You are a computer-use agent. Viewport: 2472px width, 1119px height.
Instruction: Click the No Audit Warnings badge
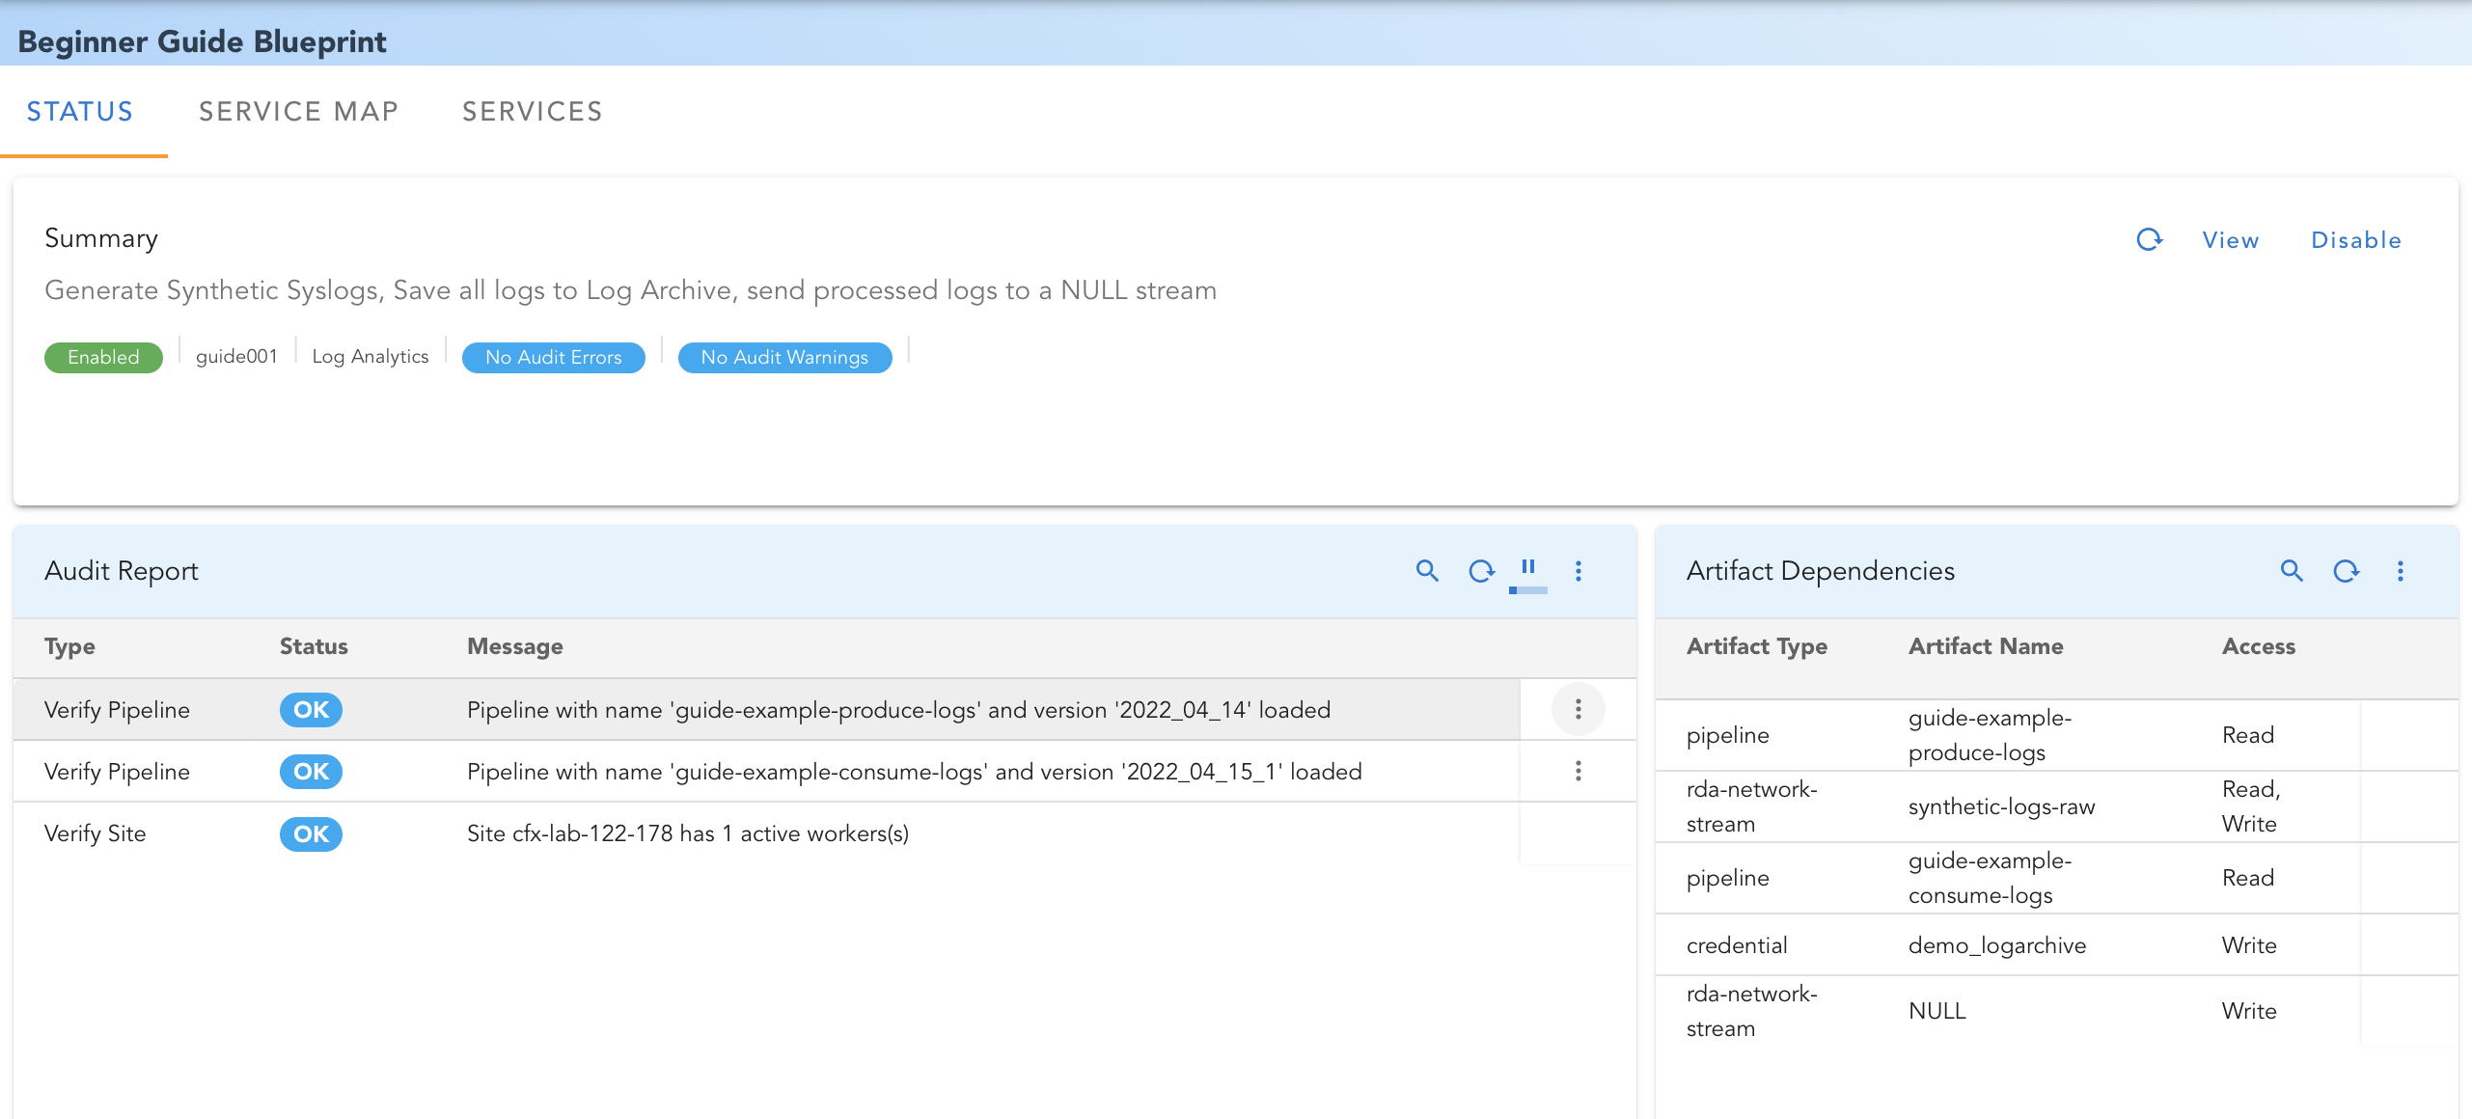coord(784,357)
